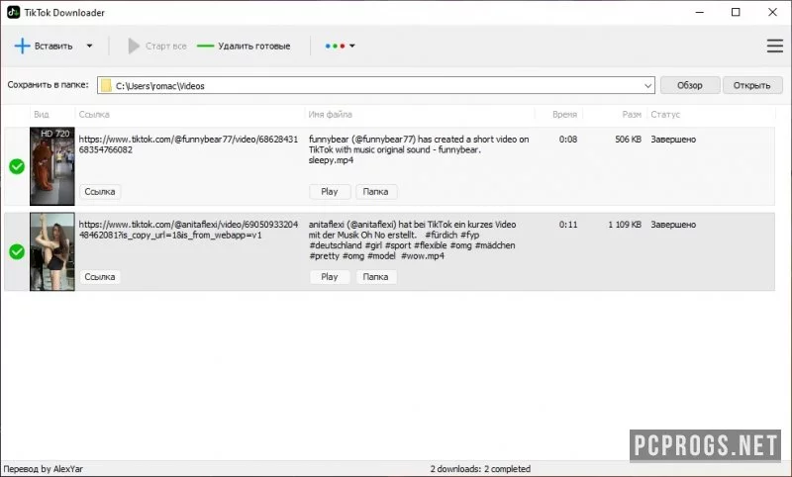Open the hamburger menu icon
This screenshot has width=792, height=477.
[775, 46]
